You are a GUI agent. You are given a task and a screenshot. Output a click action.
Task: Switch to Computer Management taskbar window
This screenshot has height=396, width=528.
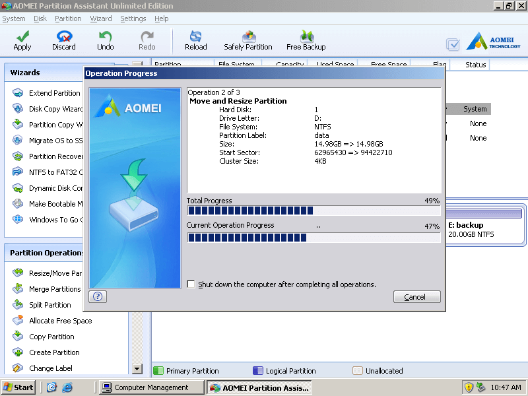point(152,387)
